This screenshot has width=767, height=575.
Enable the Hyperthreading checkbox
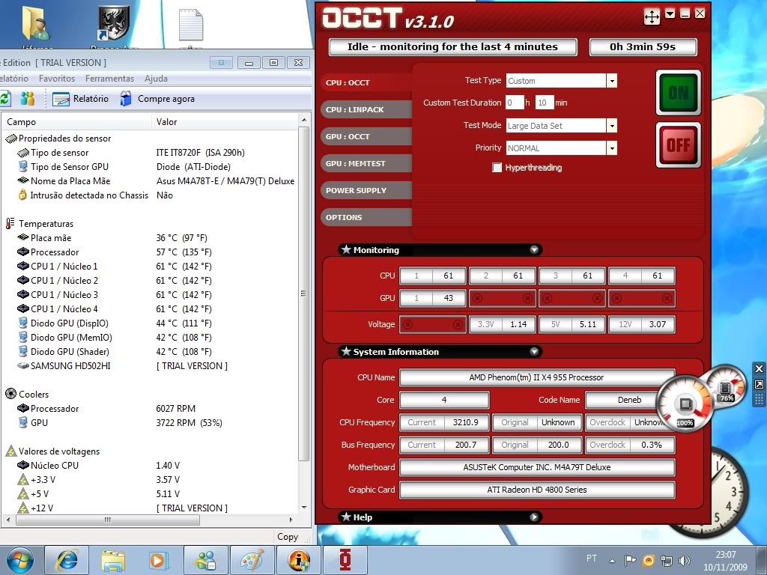(497, 168)
